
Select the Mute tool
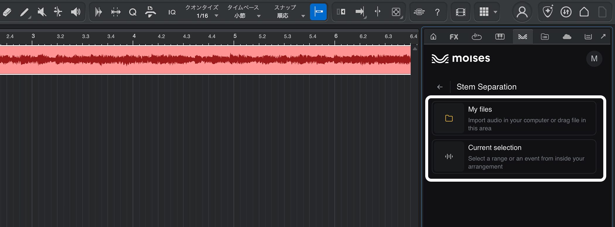pos(42,12)
